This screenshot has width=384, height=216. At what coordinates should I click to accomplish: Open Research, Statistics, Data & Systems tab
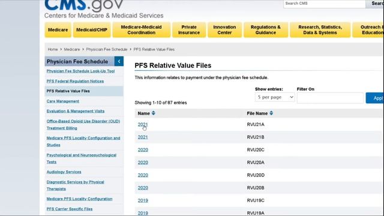click(320, 30)
